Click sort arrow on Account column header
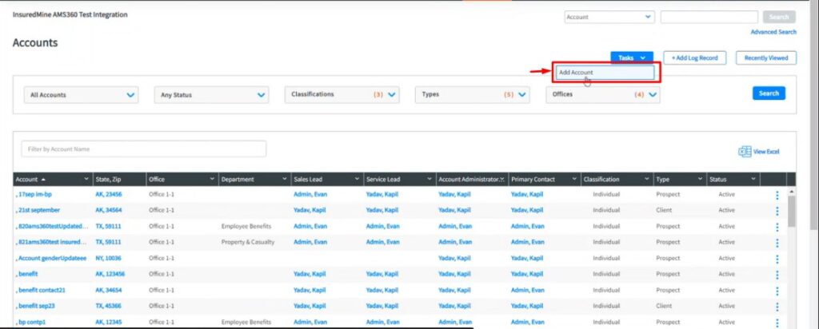This screenshot has height=329, width=819. [43, 179]
